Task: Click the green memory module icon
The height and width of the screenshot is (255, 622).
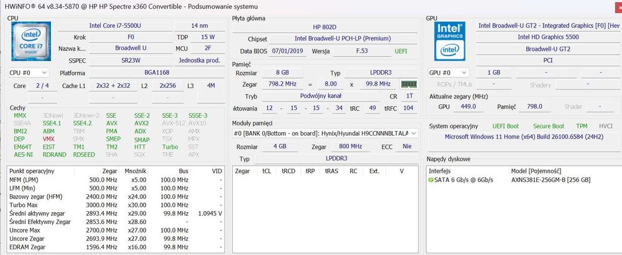Action: point(408,84)
